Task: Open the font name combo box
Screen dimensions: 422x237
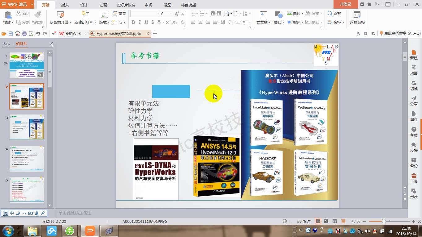Action: point(145,14)
